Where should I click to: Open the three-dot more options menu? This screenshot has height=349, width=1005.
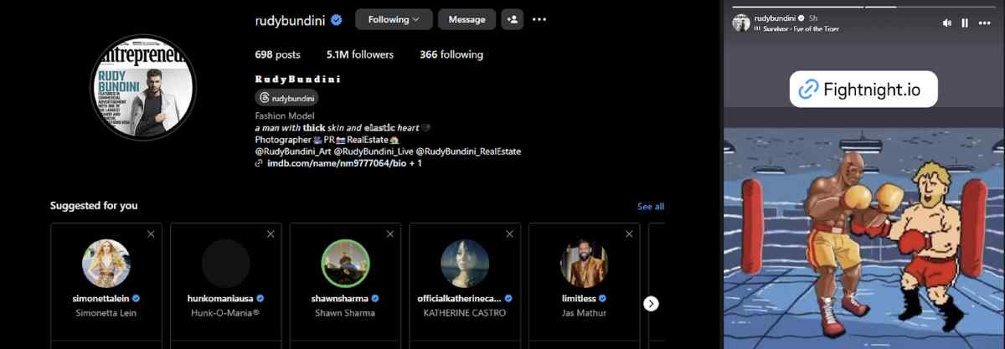(539, 19)
